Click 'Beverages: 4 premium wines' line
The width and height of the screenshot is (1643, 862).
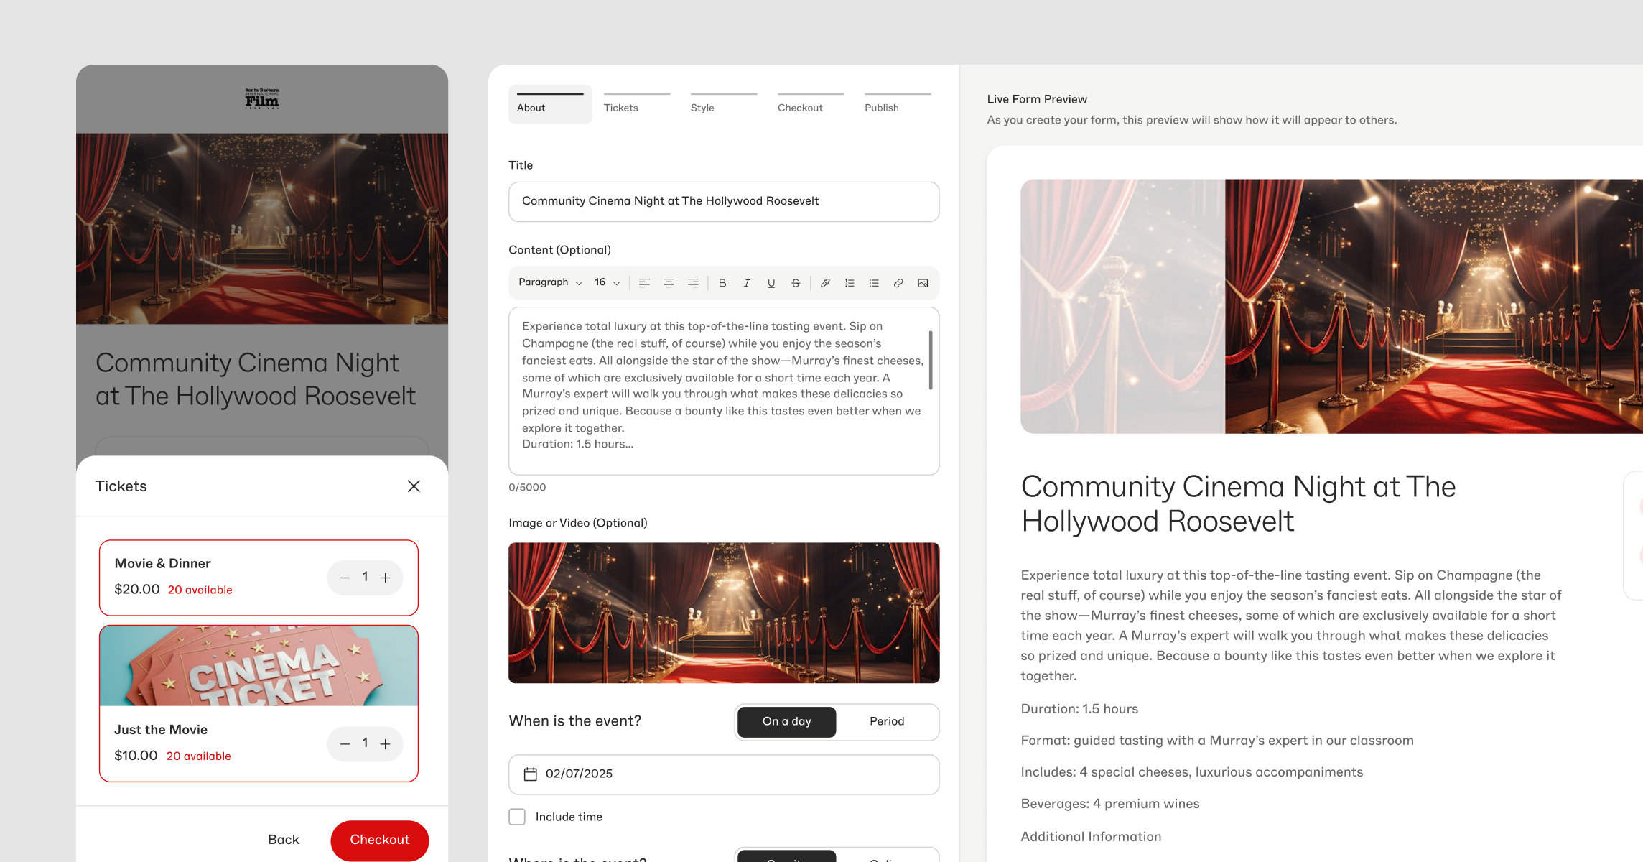[1110, 804]
